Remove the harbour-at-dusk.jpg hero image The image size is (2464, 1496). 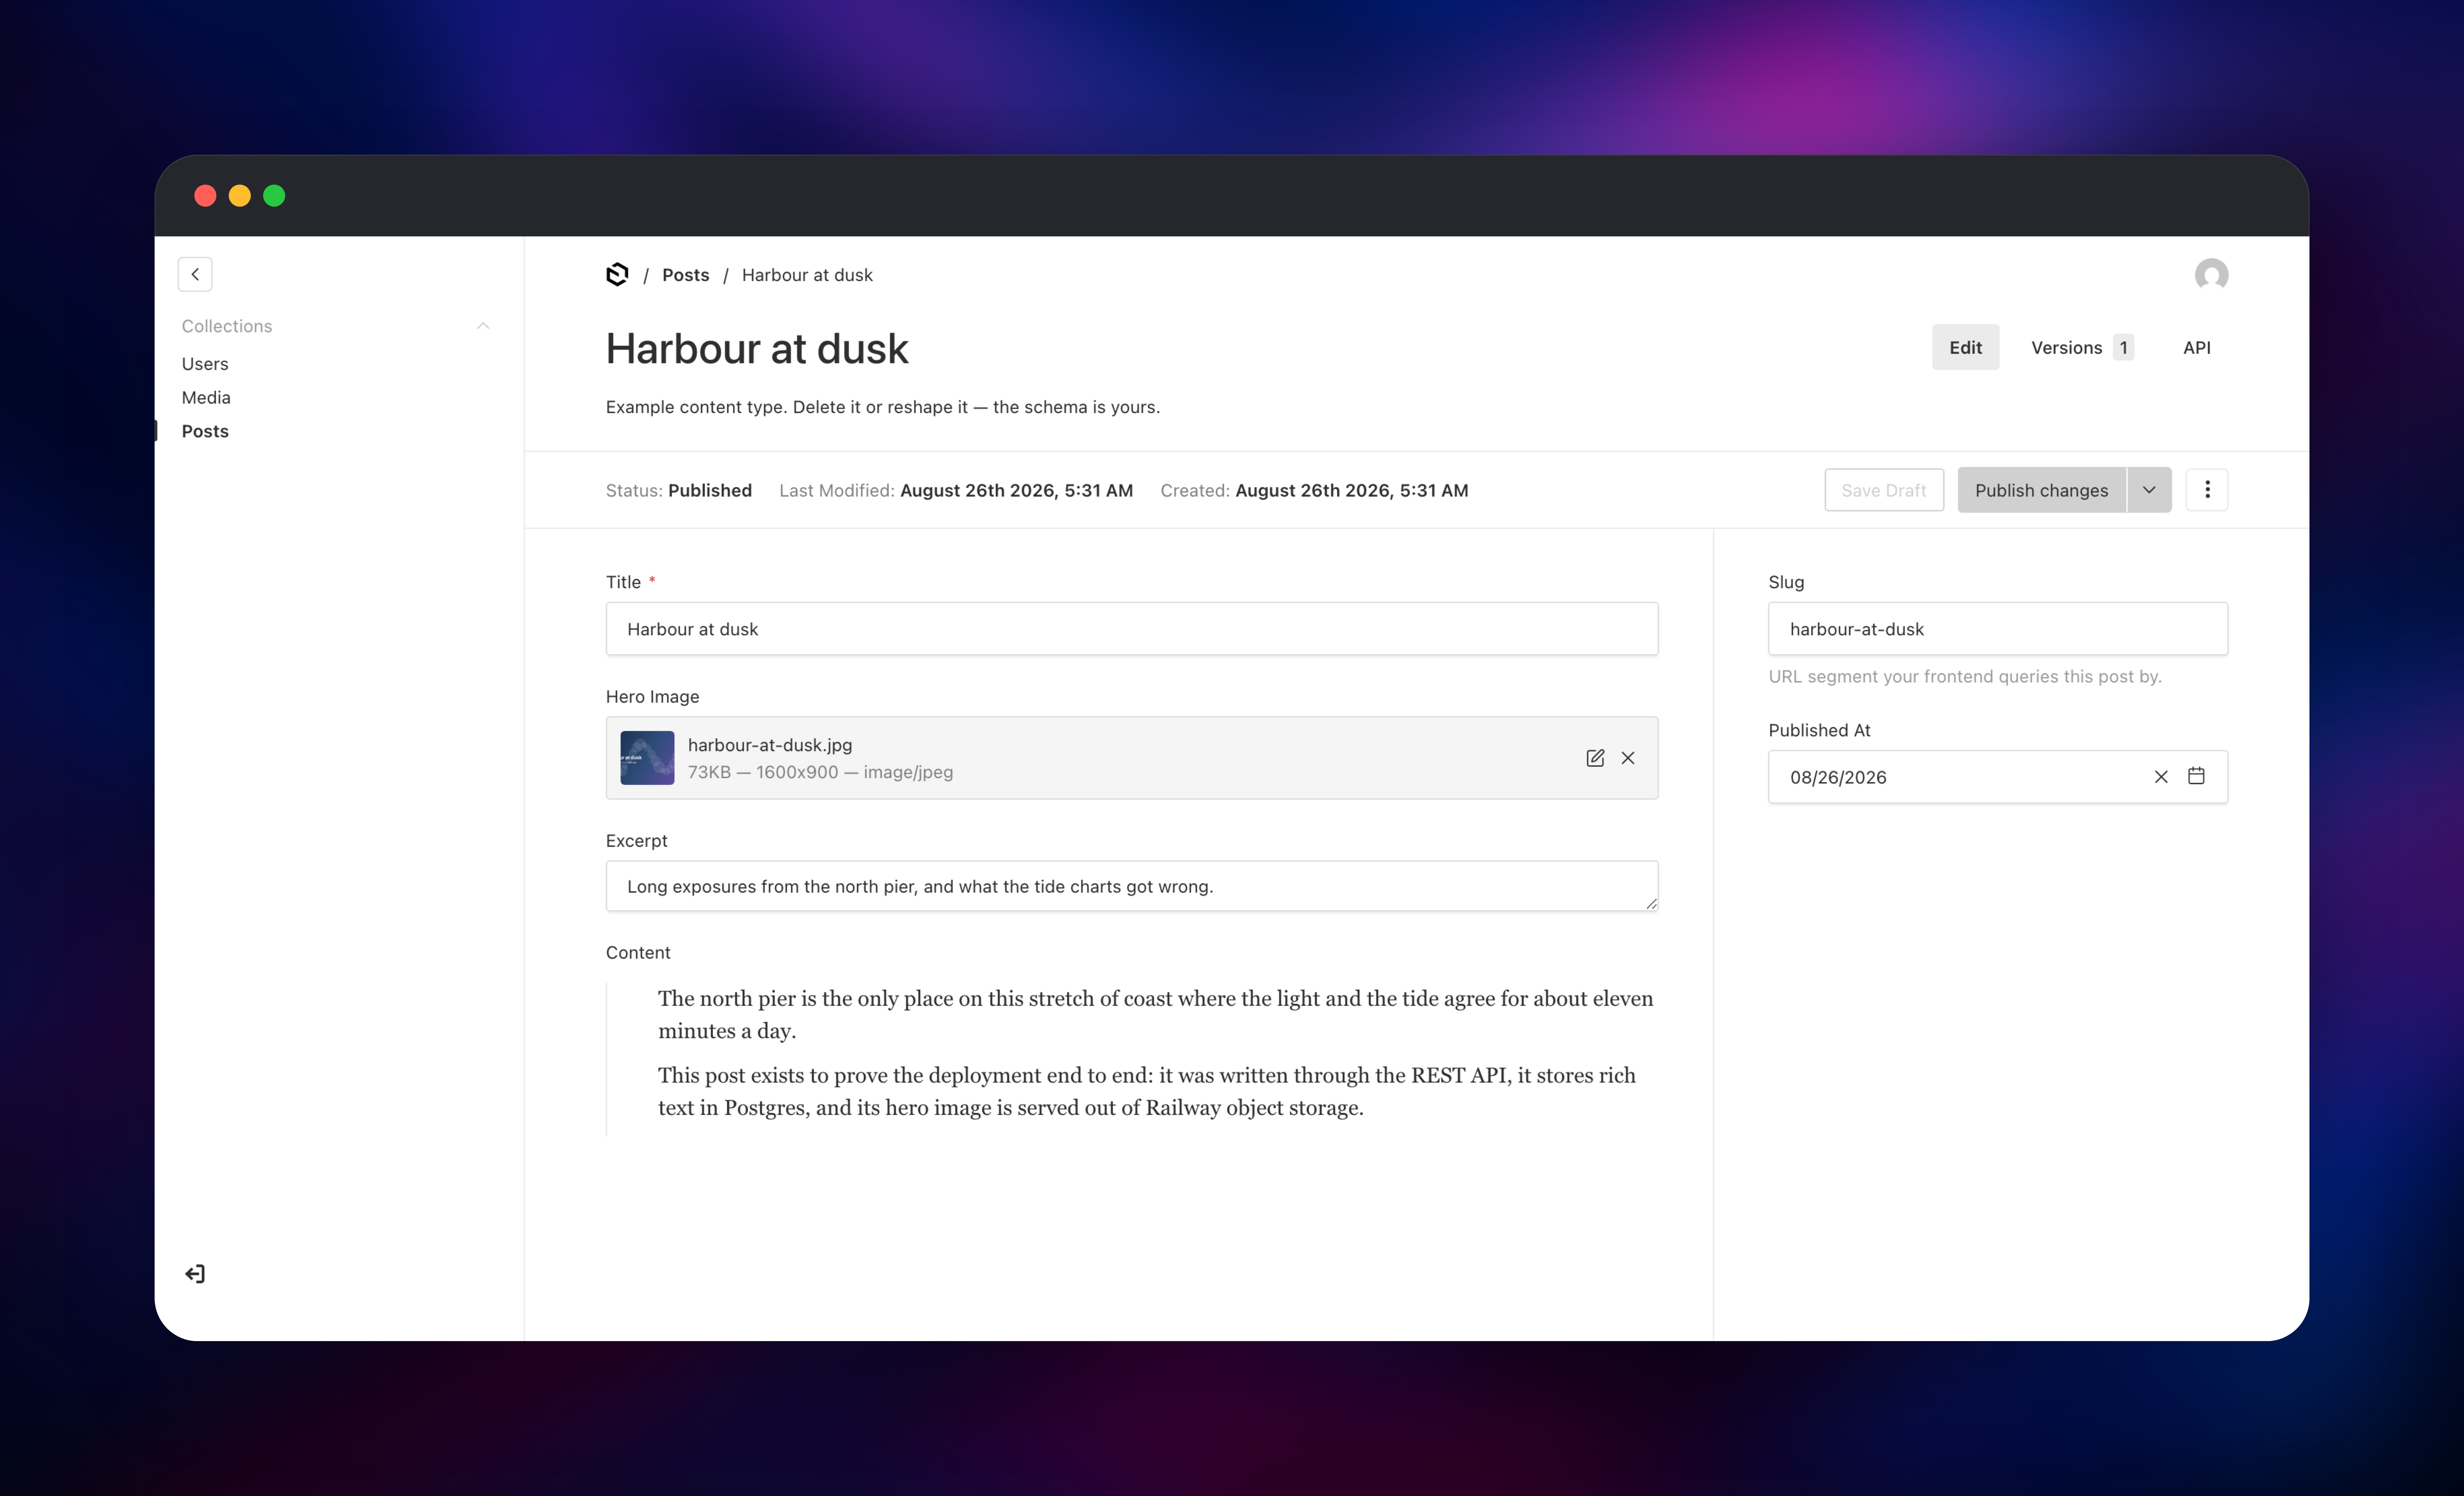pos(1628,758)
